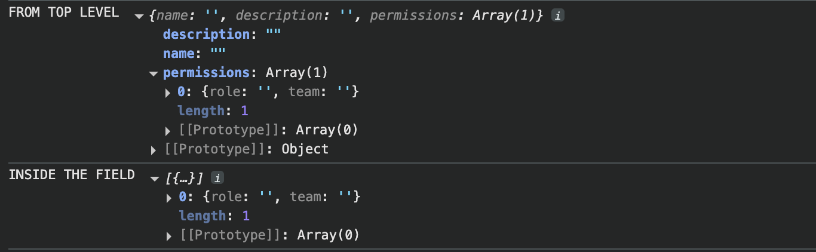The width and height of the screenshot is (816, 252).
Task: Click the [{…}] array preview text
Action: coord(185,177)
